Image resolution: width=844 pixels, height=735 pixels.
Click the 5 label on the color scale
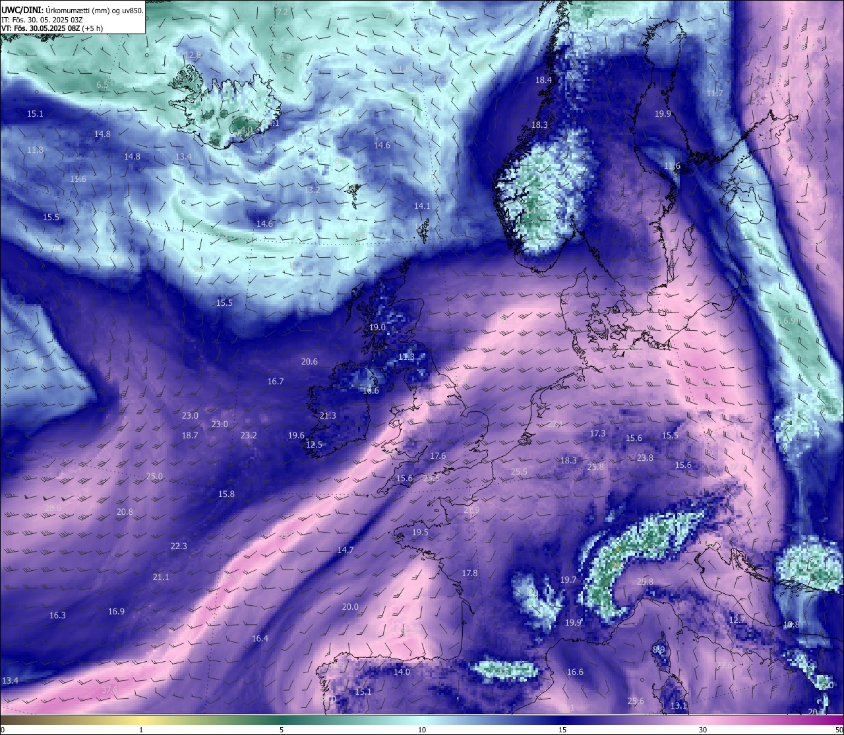pos(282,730)
